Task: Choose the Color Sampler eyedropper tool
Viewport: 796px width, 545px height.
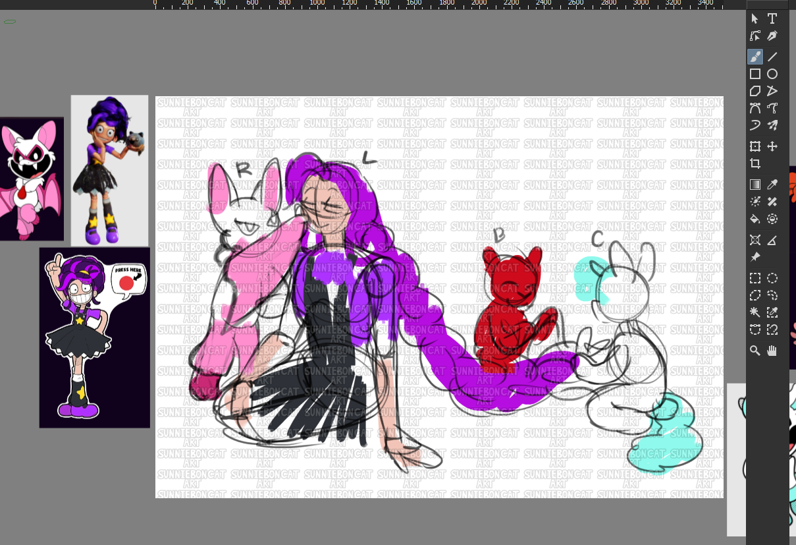Action: (772, 185)
